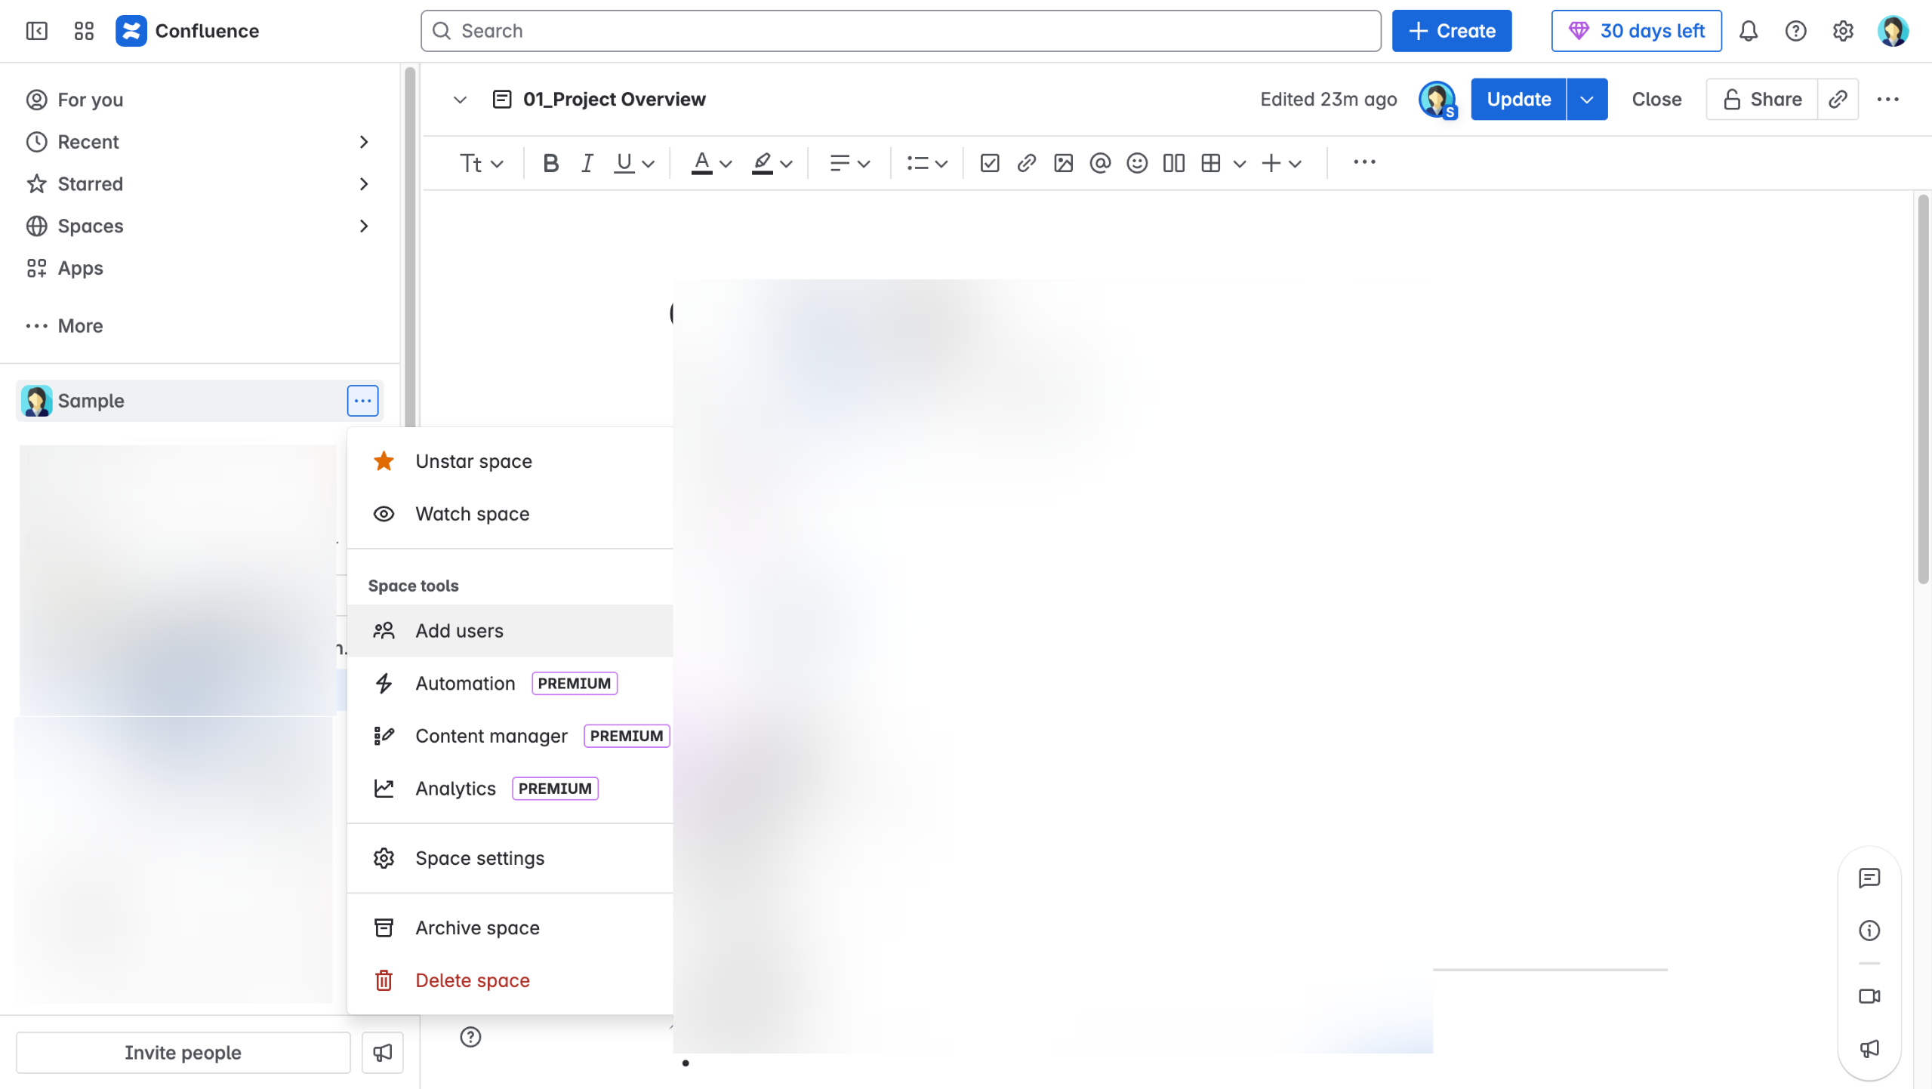Open notifications bell

(1748, 31)
